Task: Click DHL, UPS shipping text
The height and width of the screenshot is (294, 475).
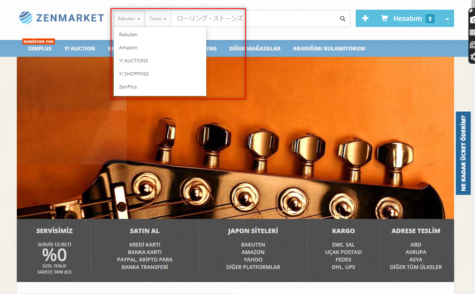Action: pos(343,267)
